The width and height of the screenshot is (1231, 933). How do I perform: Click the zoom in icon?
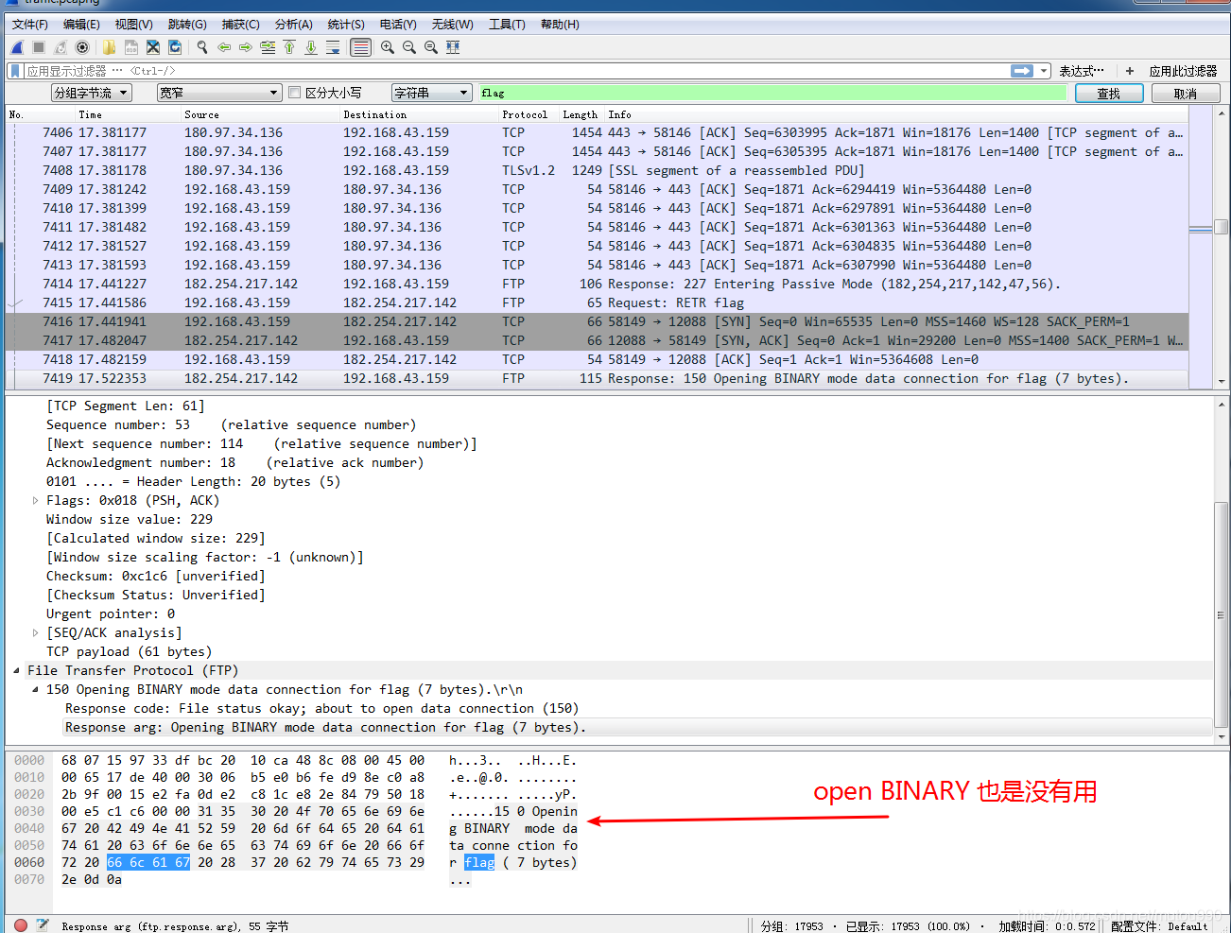(x=388, y=47)
